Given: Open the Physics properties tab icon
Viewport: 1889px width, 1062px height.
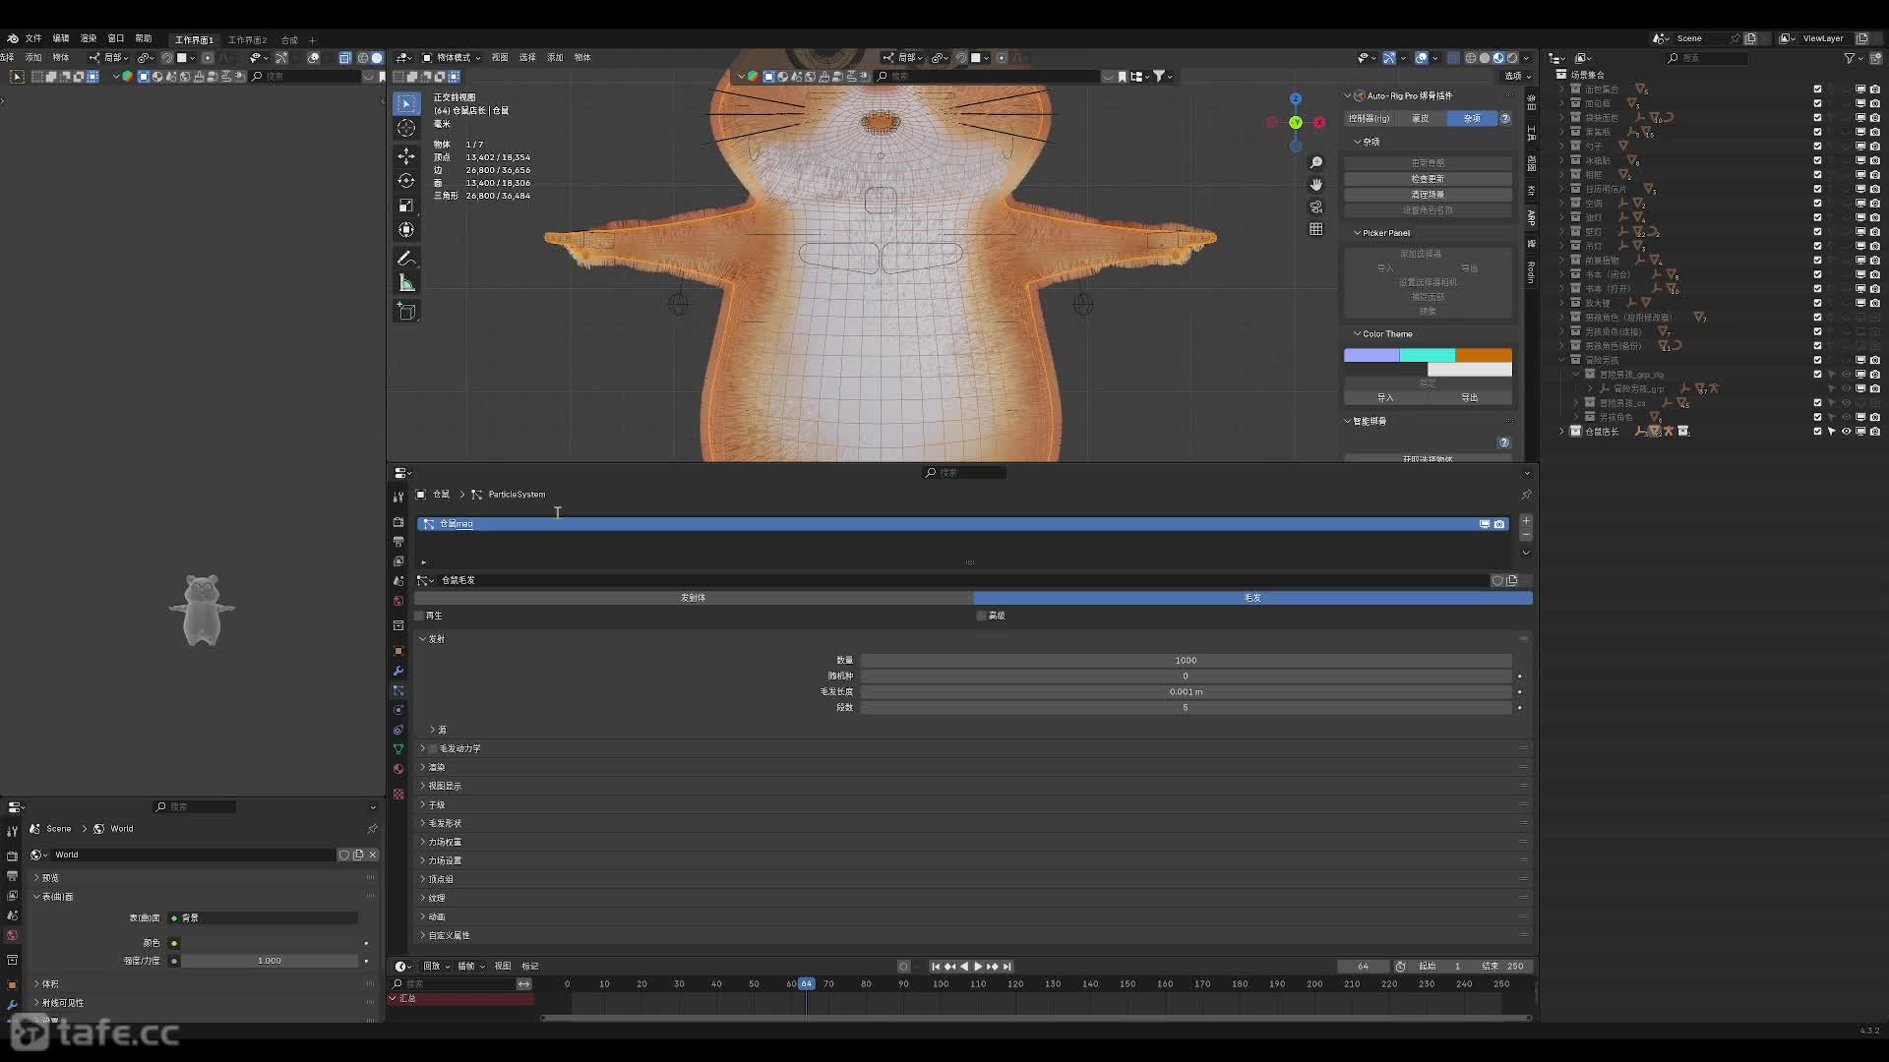Looking at the screenshot, I should [398, 710].
